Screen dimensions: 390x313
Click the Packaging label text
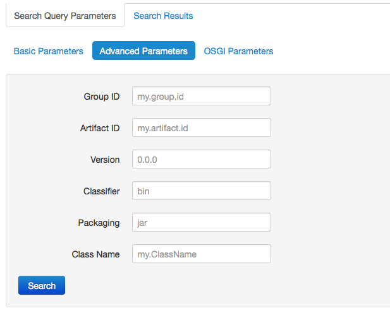(99, 223)
